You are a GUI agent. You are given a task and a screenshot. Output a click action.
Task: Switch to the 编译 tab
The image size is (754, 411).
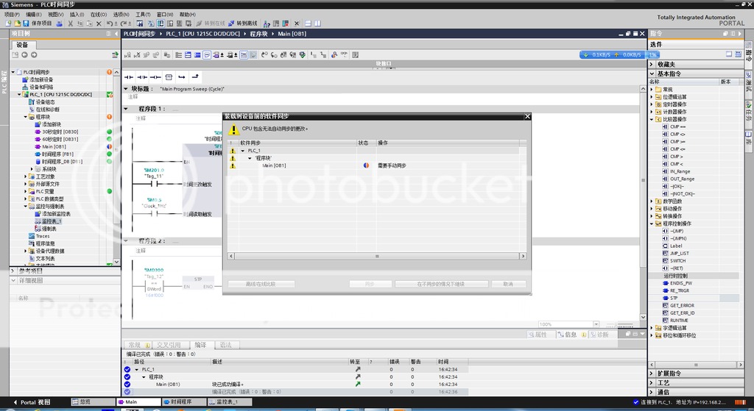200,345
